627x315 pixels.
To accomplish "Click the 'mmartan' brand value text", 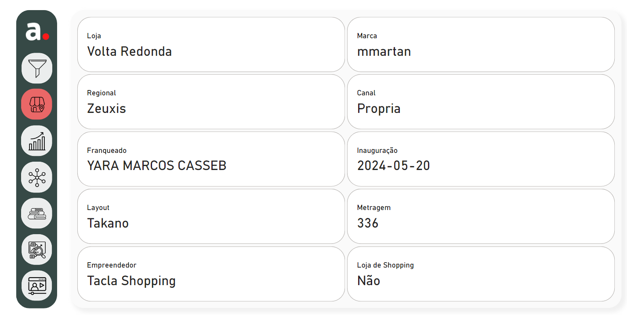I will coord(384,52).
